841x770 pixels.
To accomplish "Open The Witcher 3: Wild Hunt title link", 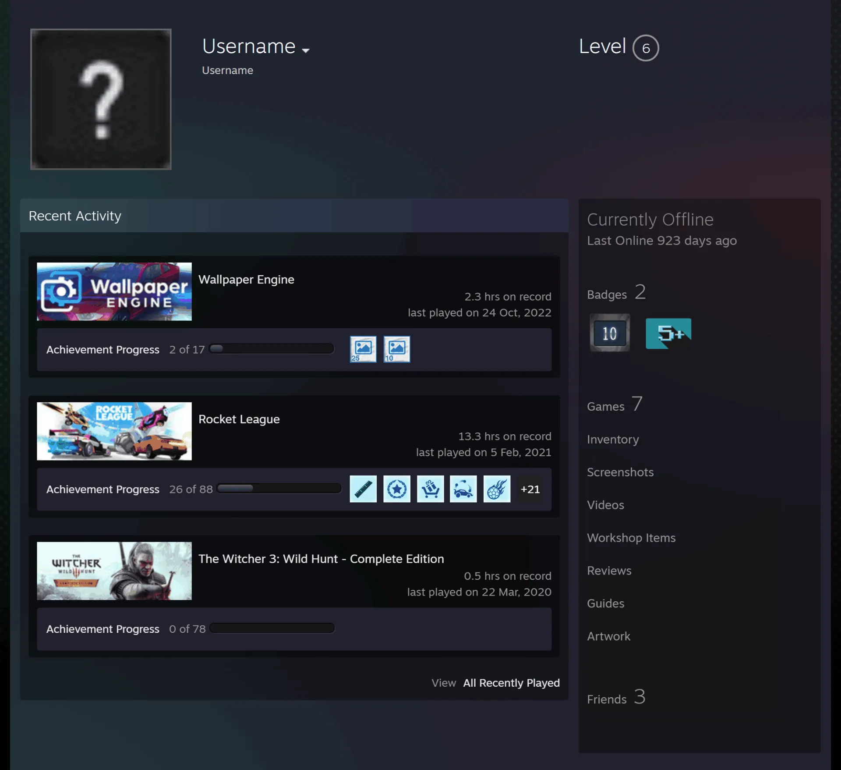I will coord(321,559).
